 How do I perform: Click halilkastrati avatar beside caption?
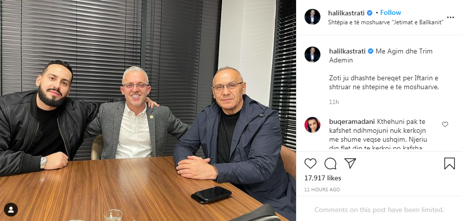[x=312, y=55]
